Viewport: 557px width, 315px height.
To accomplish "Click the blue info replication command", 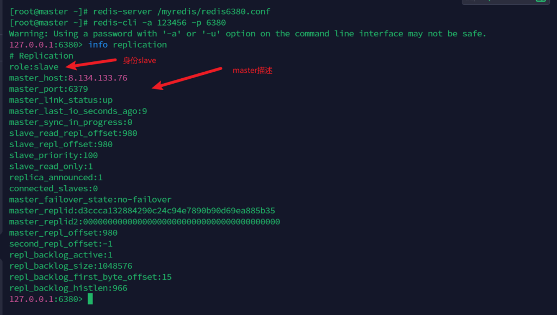I will (127, 45).
